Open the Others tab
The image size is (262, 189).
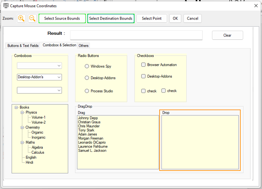coord(83,46)
